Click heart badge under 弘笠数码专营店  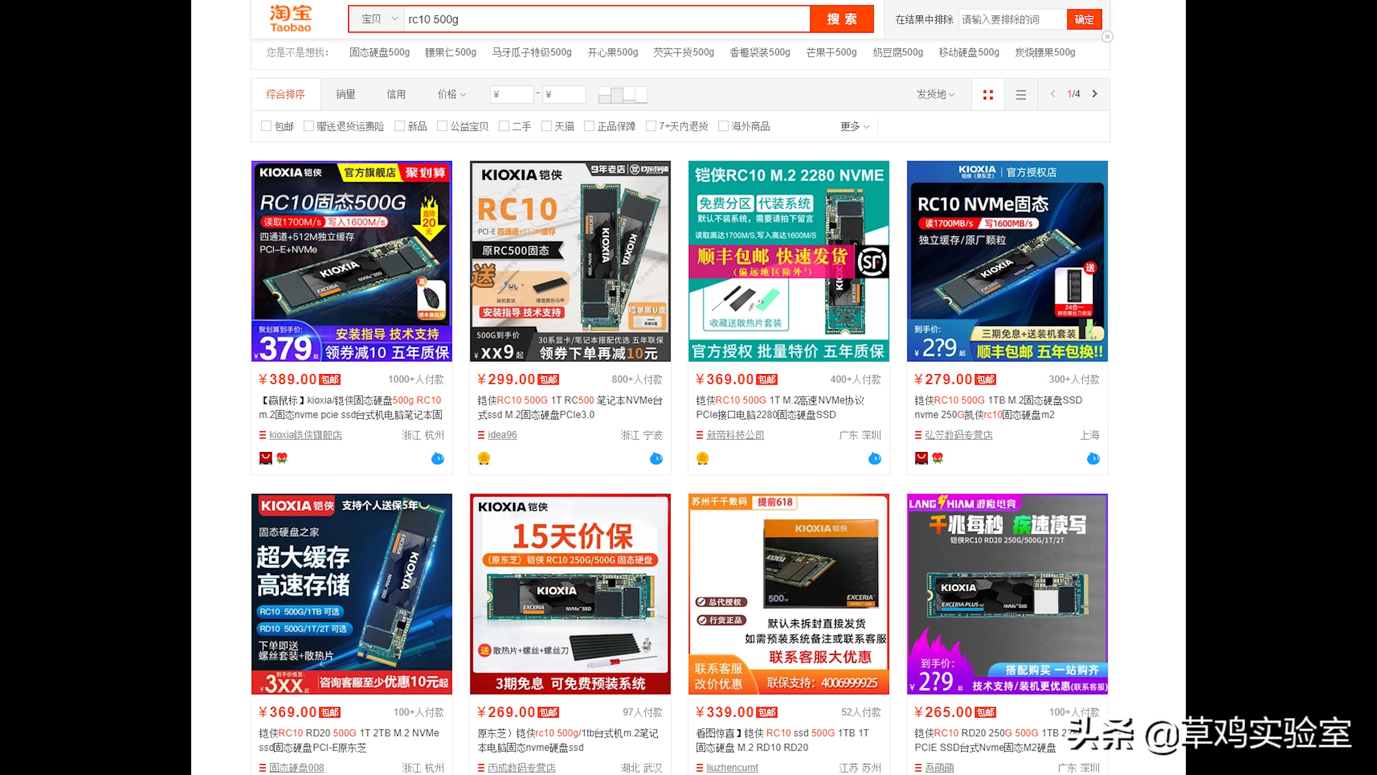point(937,458)
